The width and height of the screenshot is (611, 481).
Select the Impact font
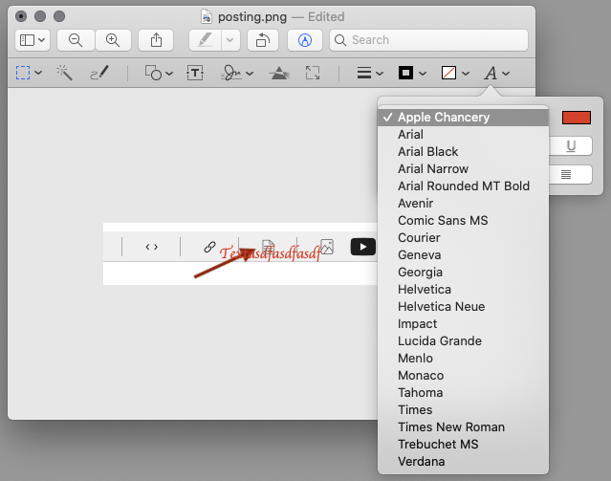click(x=464, y=323)
